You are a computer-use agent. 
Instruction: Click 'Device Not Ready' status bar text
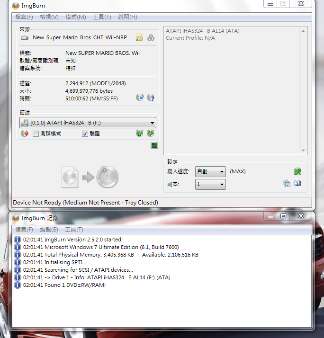pos(85,203)
